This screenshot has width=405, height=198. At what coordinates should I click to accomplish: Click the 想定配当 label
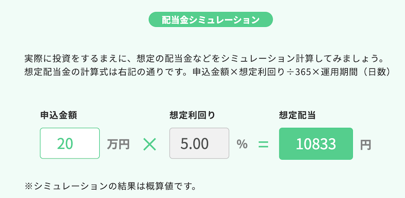click(x=297, y=115)
